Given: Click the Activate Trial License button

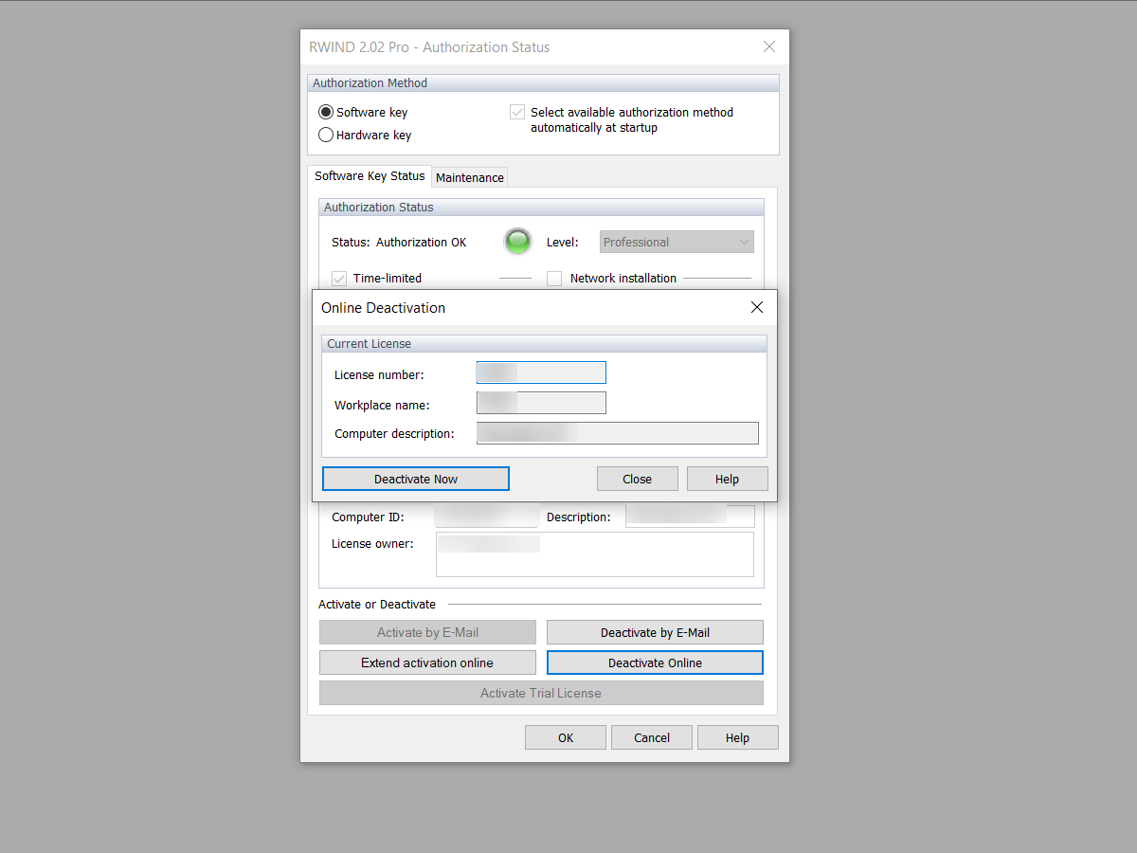Looking at the screenshot, I should (x=540, y=693).
